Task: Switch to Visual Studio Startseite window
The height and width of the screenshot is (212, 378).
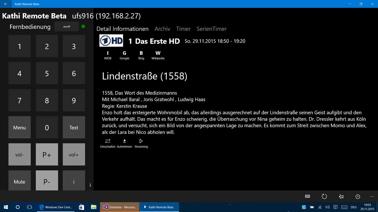Action: 119,207
